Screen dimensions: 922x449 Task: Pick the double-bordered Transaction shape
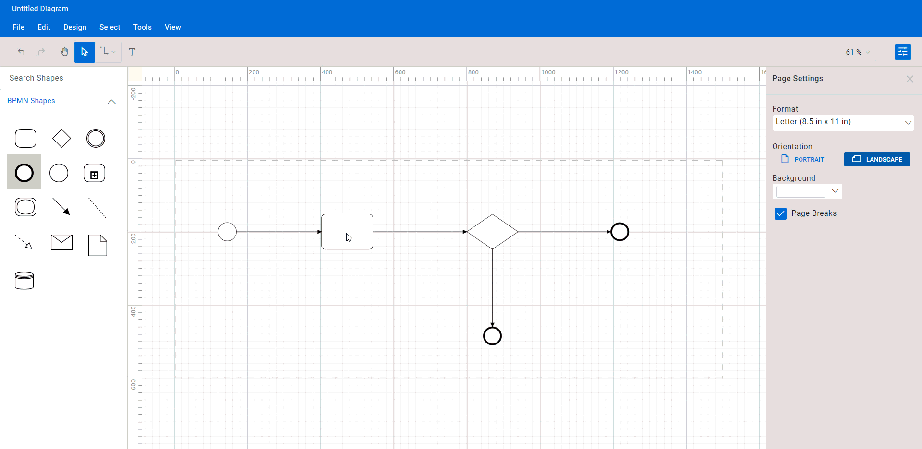25,207
